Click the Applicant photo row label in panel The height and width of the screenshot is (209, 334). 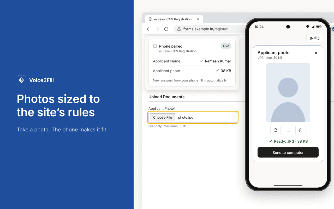pyautogui.click(x=166, y=71)
